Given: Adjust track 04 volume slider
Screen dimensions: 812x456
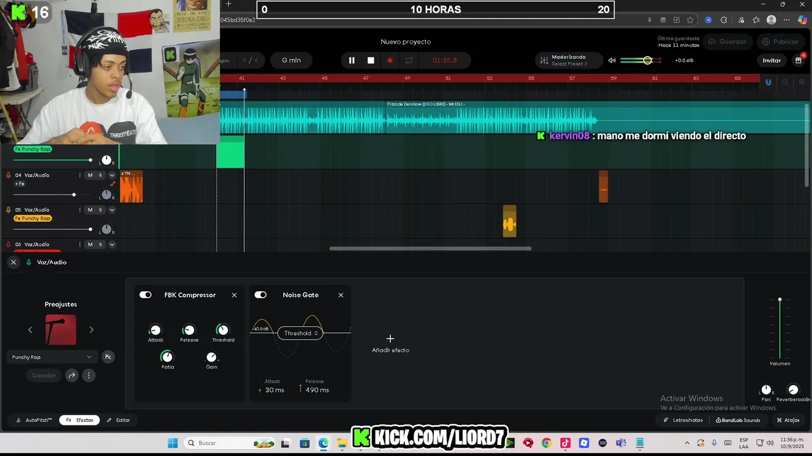Looking at the screenshot, I should [74, 194].
